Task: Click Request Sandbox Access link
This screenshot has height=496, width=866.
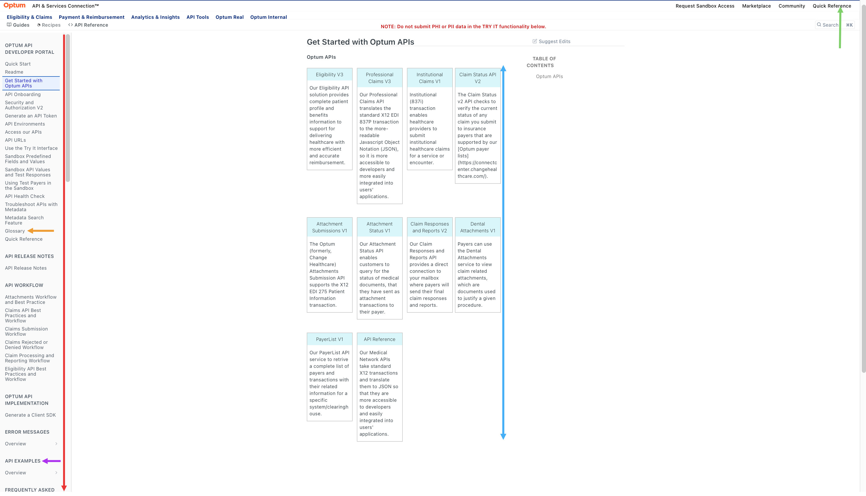Action: 705,6
